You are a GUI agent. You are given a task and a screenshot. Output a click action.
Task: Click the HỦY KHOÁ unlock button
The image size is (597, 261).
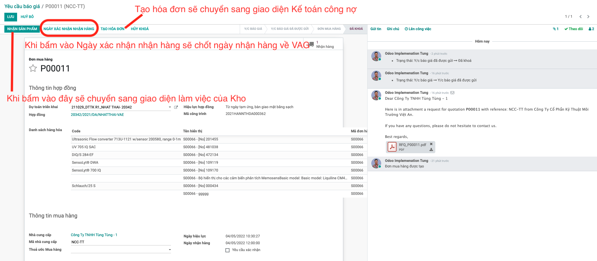click(x=140, y=29)
